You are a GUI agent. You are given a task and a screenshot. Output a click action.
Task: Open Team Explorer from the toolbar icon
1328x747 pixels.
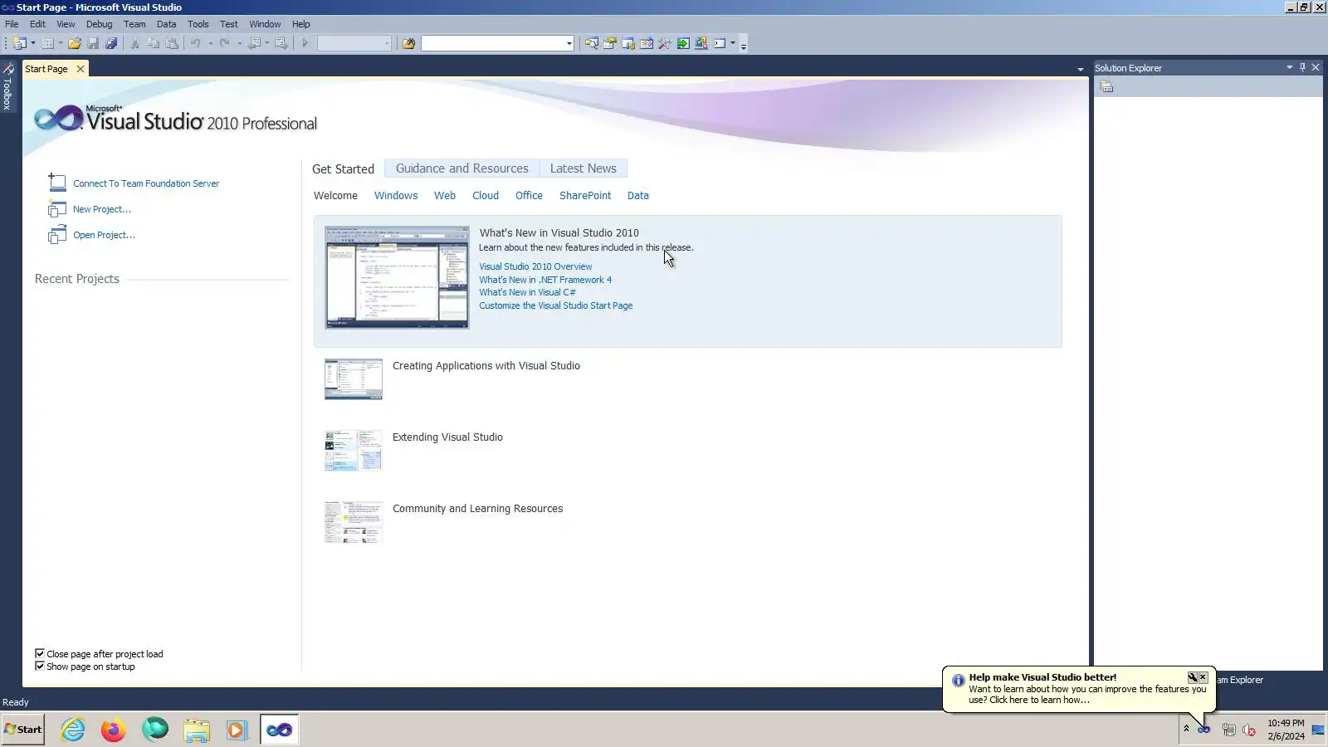[628, 43]
